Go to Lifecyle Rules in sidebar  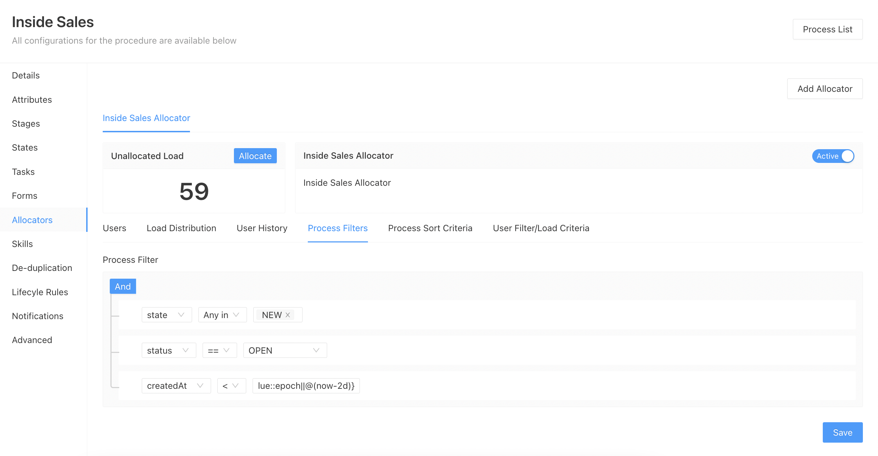[40, 292]
